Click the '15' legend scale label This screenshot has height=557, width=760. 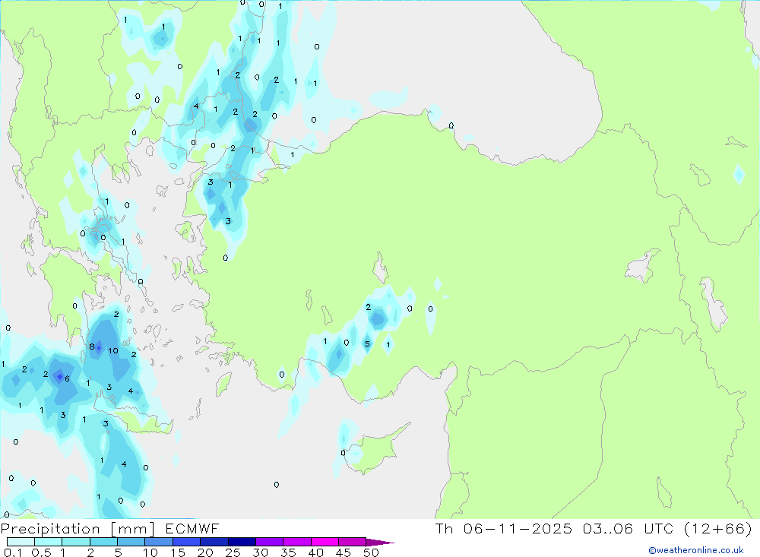(x=178, y=552)
